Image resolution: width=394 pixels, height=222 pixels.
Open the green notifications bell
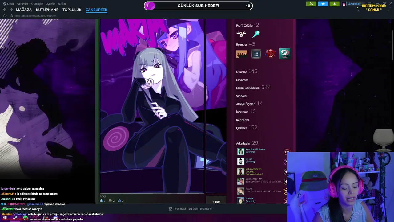tap(335, 4)
